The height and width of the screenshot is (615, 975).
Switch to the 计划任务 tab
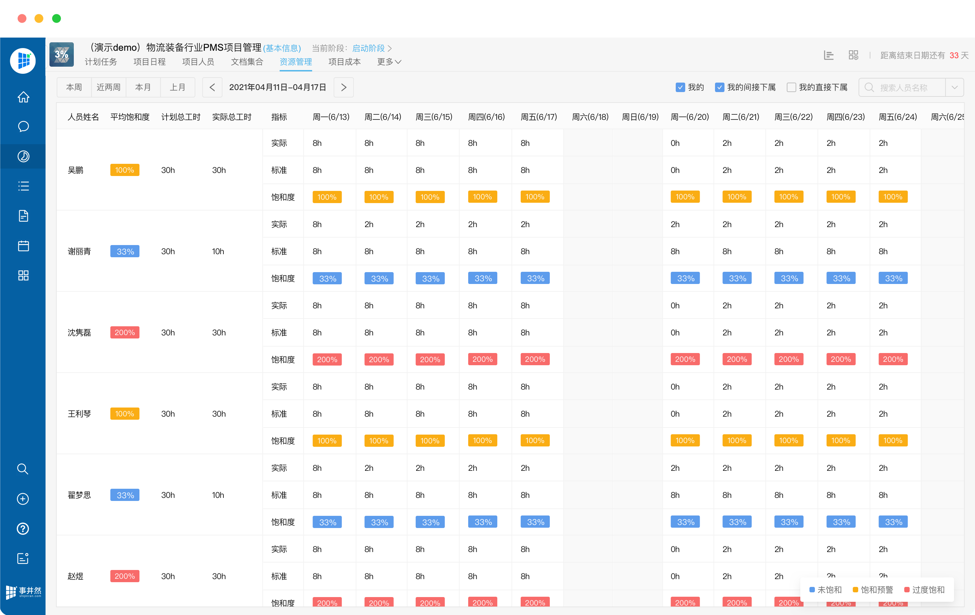coord(101,62)
